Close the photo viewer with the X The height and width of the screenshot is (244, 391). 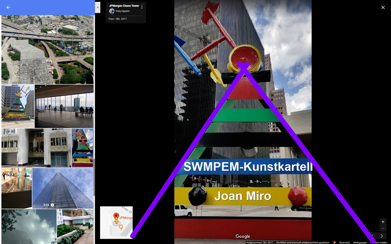383,7
